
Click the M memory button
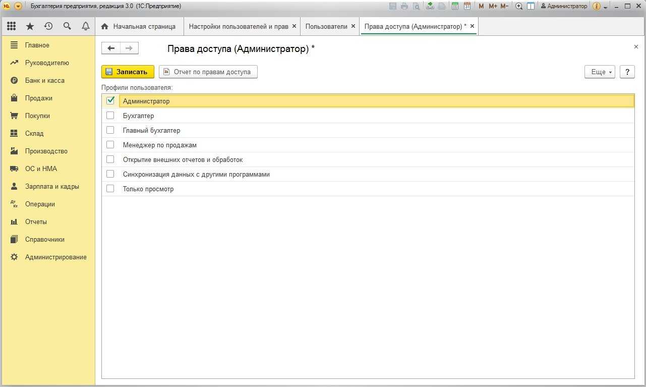tap(481, 6)
